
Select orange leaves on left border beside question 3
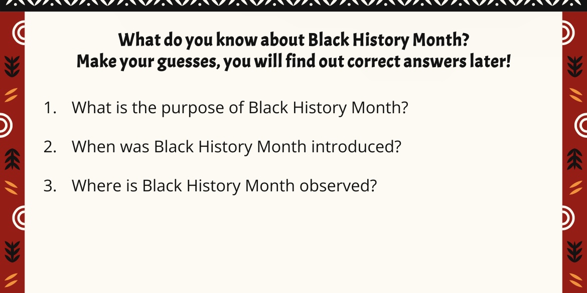pos(11,187)
